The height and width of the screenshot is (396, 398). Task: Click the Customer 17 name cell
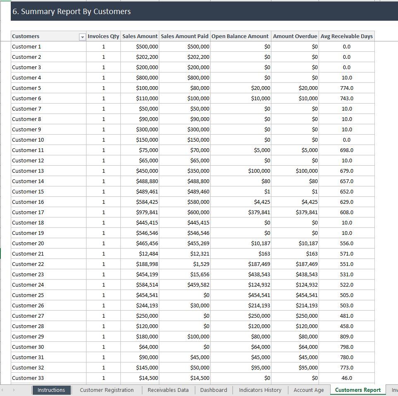coord(48,212)
